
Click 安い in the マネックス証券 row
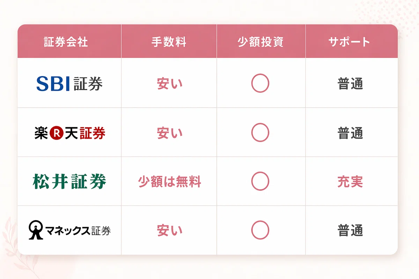pos(169,231)
